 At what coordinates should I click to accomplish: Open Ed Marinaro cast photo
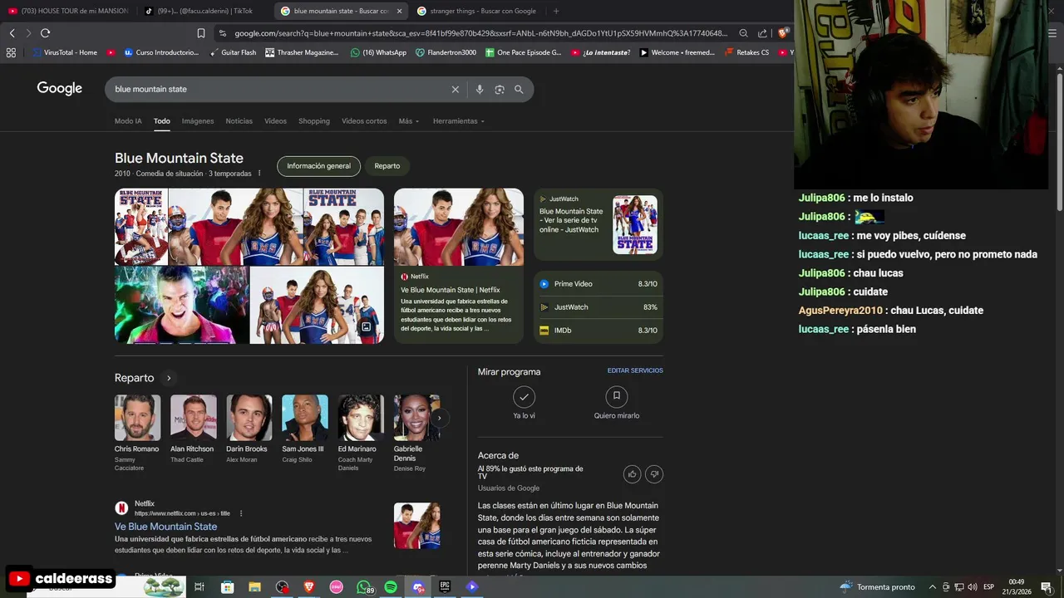point(360,418)
